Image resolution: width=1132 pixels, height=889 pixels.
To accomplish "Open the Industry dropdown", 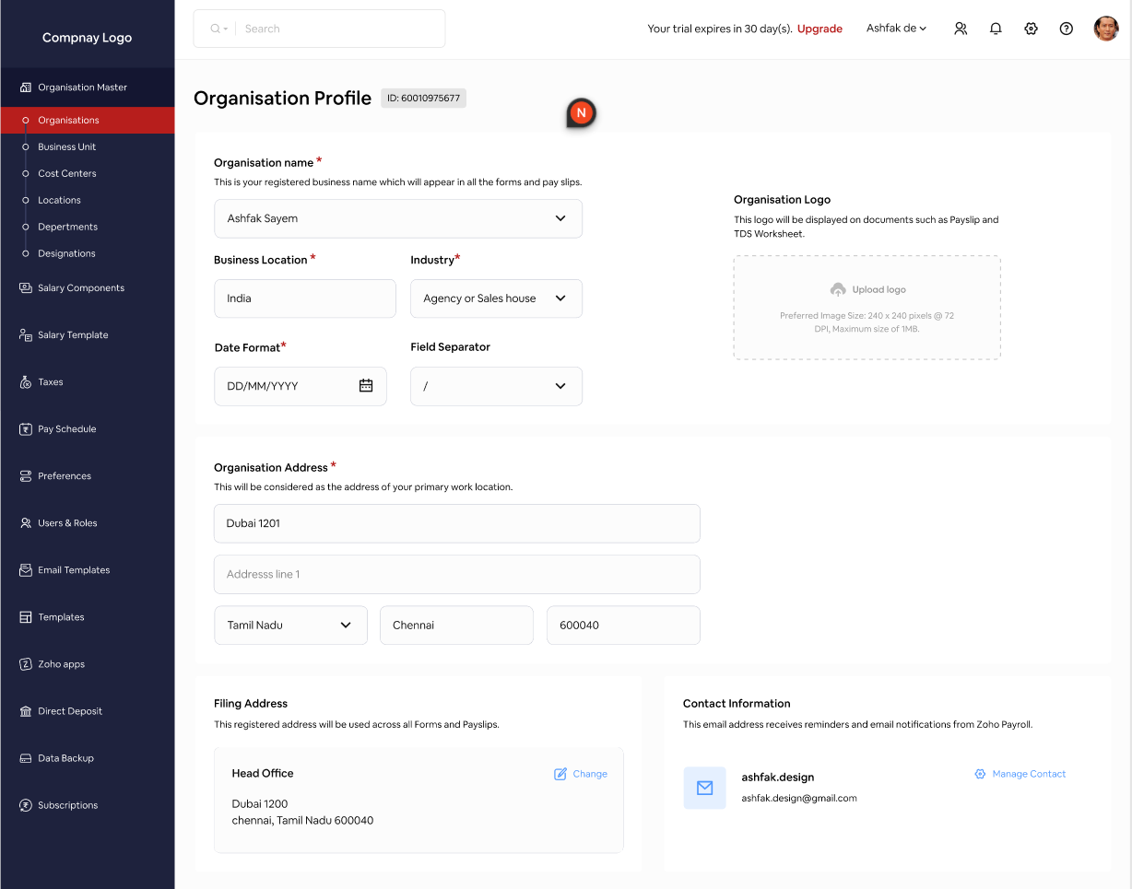I will (560, 298).
